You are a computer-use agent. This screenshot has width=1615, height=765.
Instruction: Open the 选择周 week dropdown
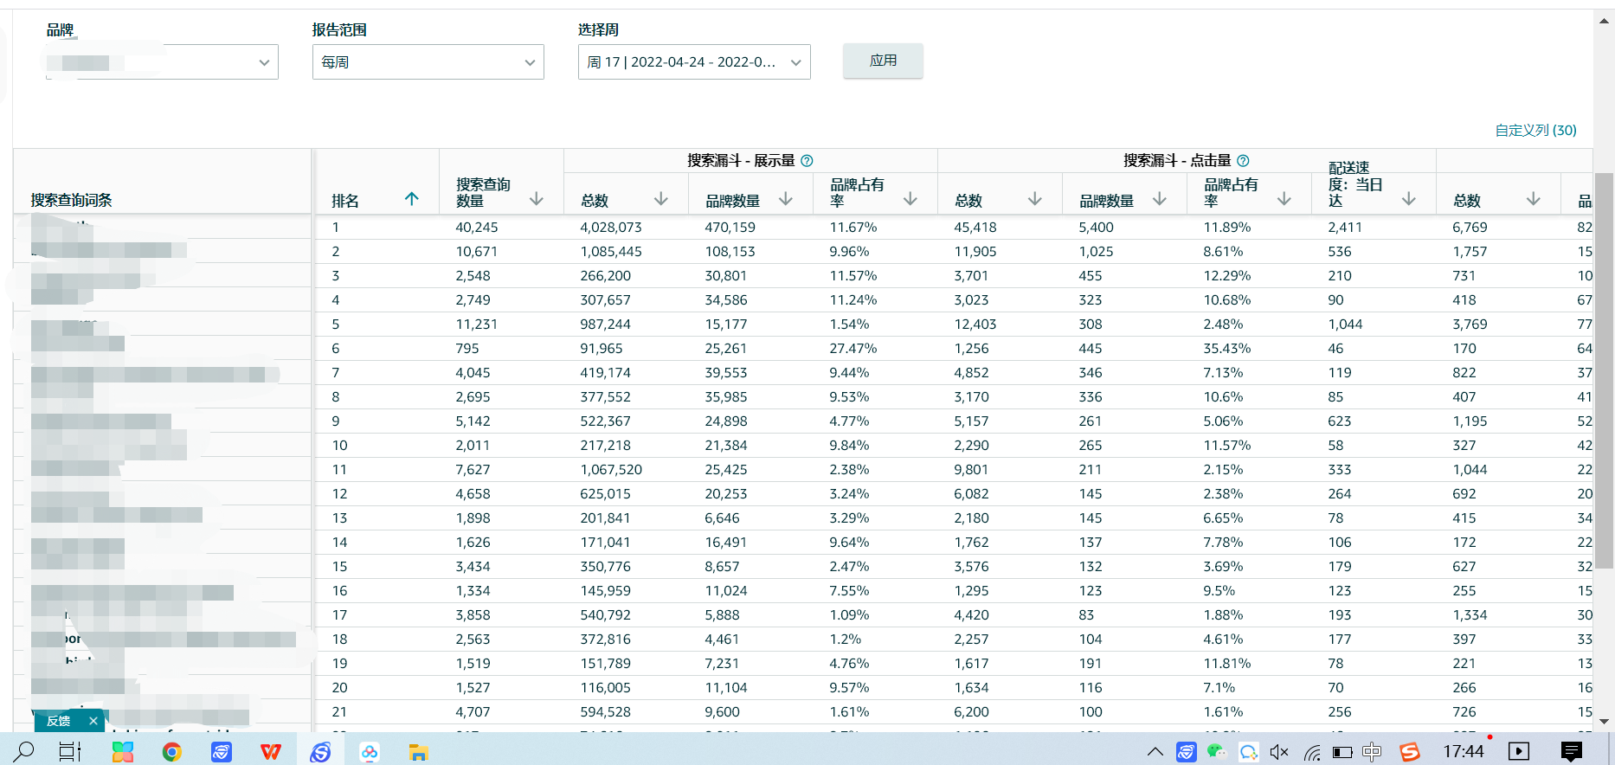tap(694, 62)
